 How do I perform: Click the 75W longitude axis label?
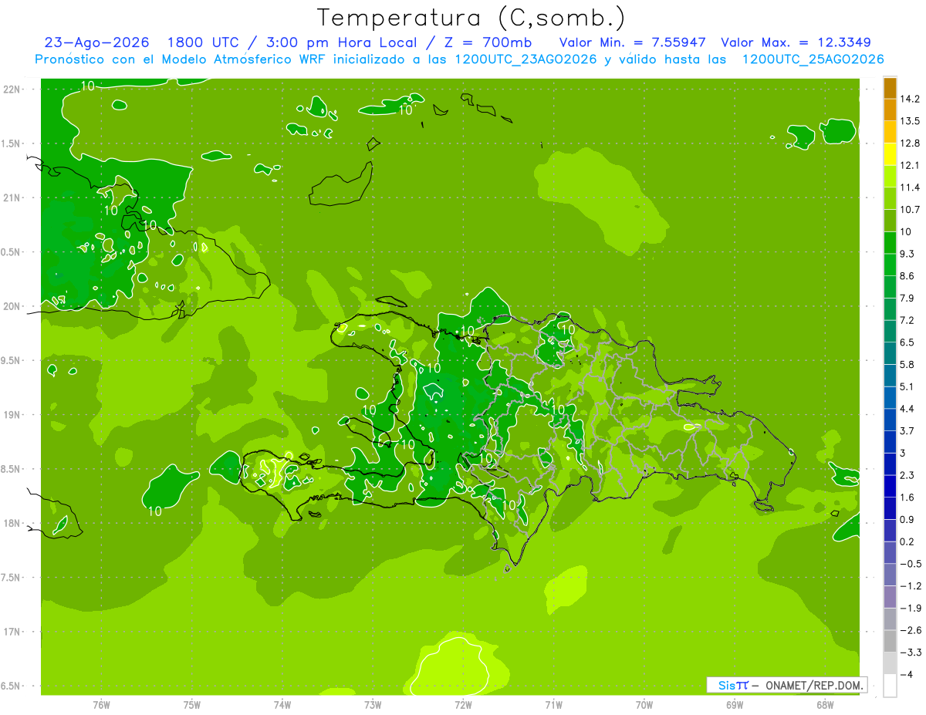point(192,704)
